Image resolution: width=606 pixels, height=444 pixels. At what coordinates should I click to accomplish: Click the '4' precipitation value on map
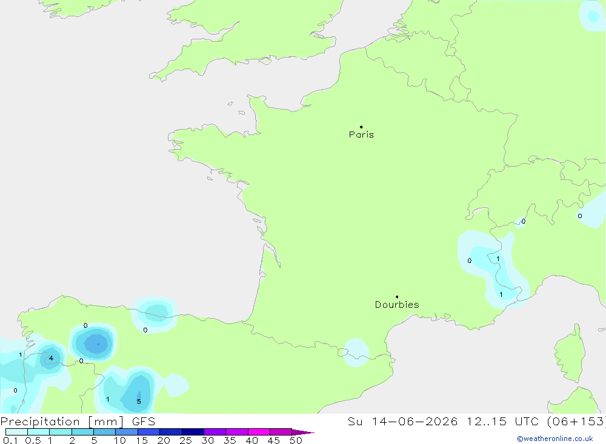click(x=51, y=358)
